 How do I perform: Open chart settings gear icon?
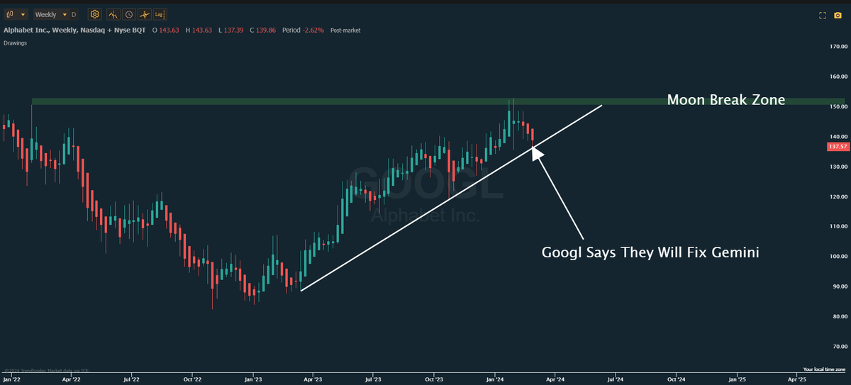96,14
